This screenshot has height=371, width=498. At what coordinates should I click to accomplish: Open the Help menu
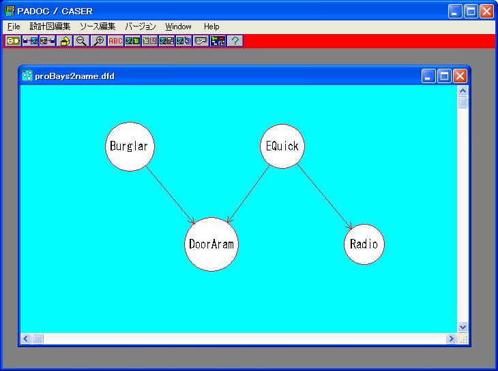(x=211, y=27)
